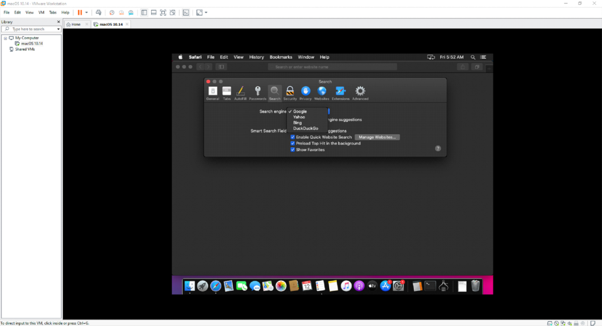Open Podcasts from the dock

click(359, 286)
